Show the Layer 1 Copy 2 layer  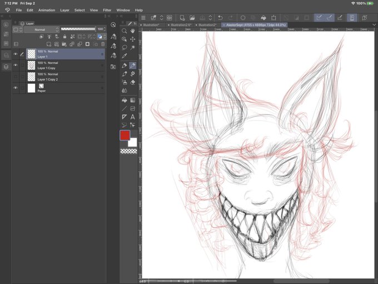click(16, 76)
